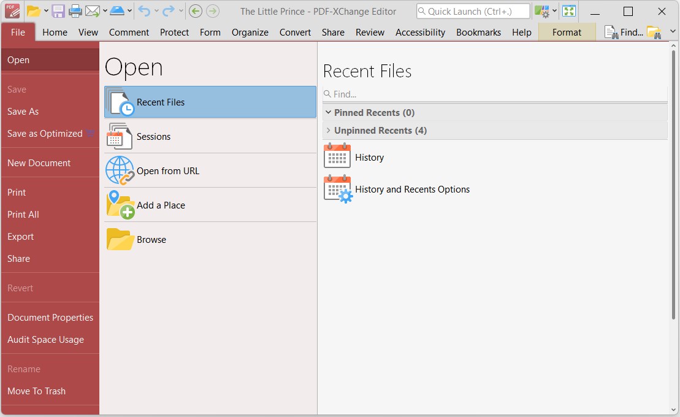
Task: Toggle full screen mode icon
Action: pos(569,11)
